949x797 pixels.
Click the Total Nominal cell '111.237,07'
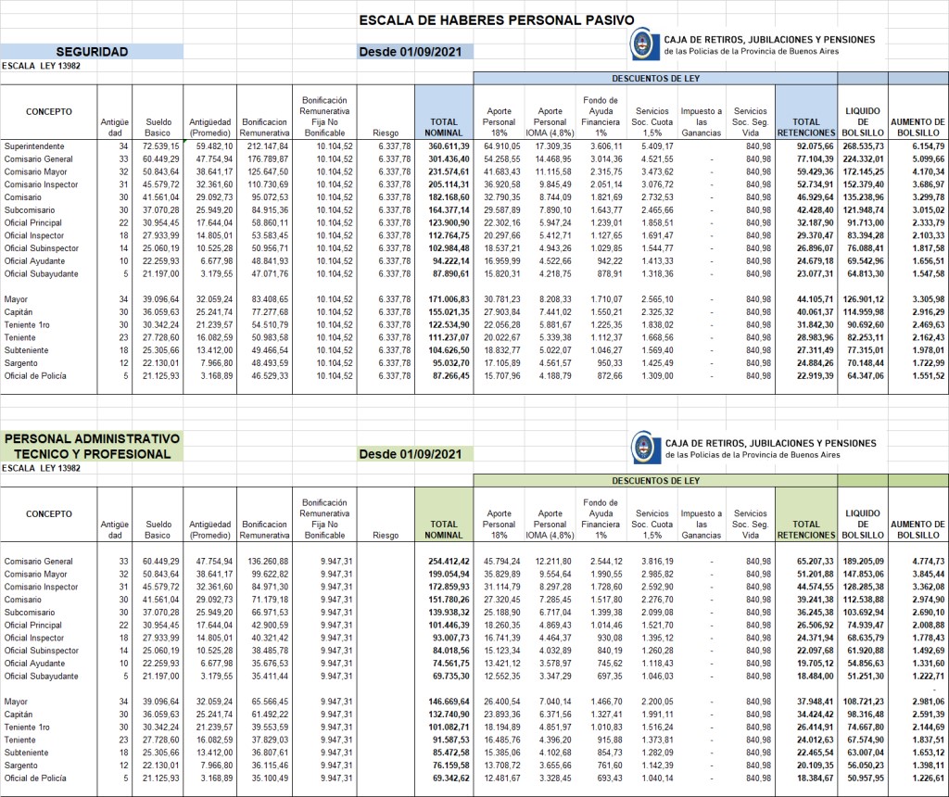(x=449, y=337)
